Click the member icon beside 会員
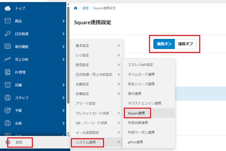The width and height of the screenshot is (226, 151). coord(8,123)
